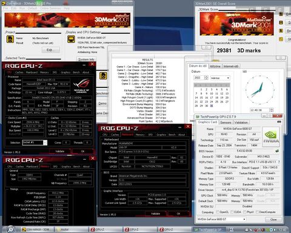Click the 3DMark2001 banner in the score window
The image size is (291, 233).
pos(236,24)
